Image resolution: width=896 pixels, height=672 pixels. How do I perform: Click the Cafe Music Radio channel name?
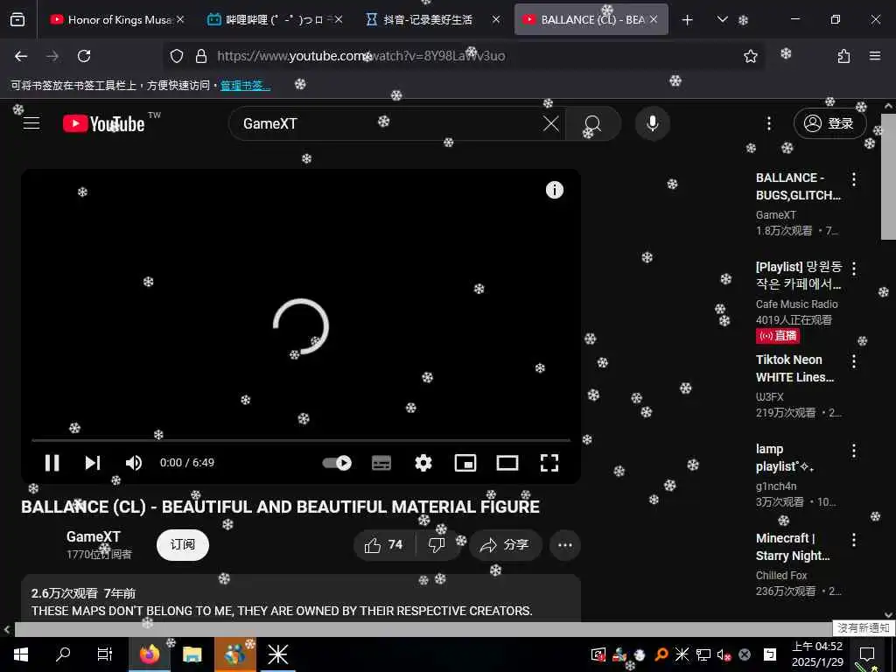click(x=796, y=304)
